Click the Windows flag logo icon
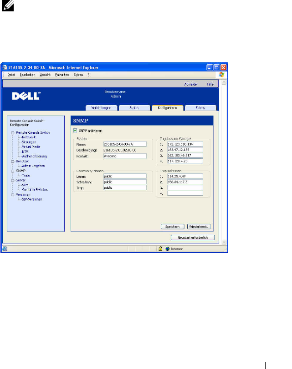 221,74
